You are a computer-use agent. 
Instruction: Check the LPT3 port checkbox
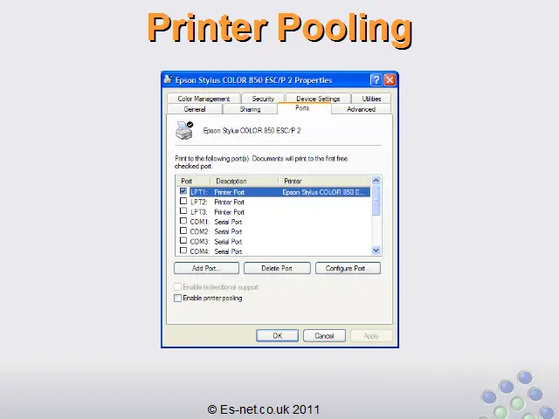[x=183, y=211]
